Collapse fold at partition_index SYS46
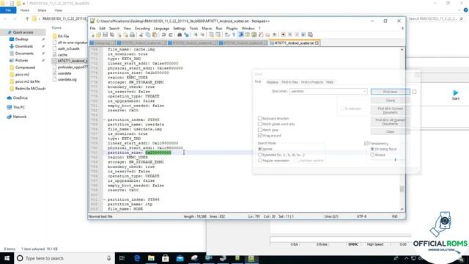The width and height of the screenshot is (469, 264). tap(104, 199)
